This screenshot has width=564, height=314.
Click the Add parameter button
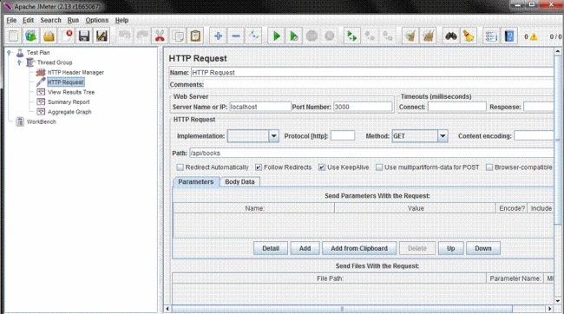click(305, 248)
